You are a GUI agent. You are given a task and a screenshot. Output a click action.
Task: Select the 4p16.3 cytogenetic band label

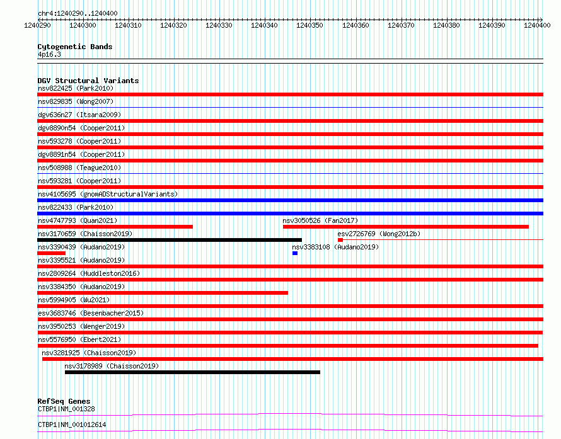click(49, 54)
